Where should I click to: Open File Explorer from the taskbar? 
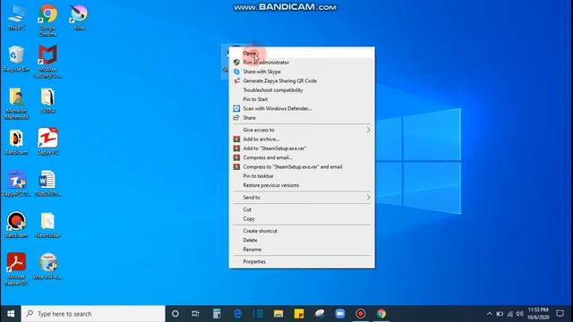[278, 314]
